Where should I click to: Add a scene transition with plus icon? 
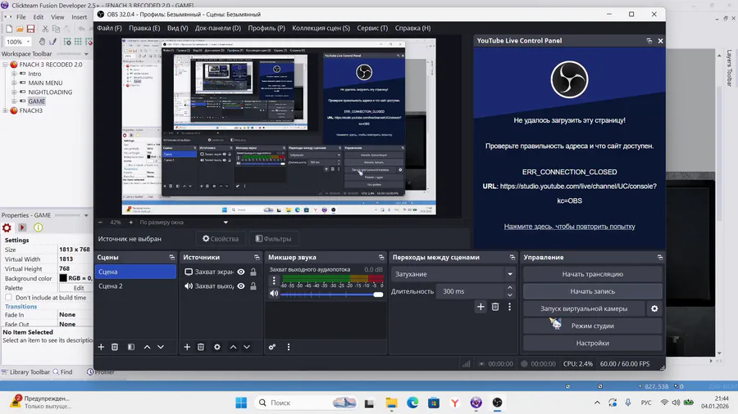[481, 307]
